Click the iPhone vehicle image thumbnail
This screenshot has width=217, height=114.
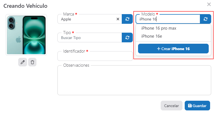[x=27, y=35]
